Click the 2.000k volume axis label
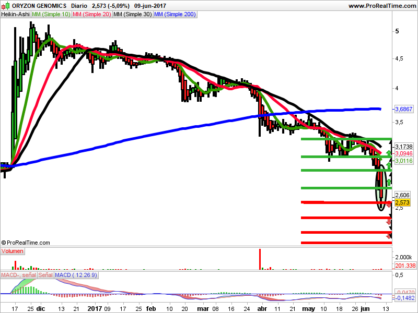The width and height of the screenshot is (418, 313). [403, 257]
